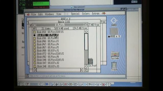
Task: Select the System disk icon
Action: pos(115,56)
